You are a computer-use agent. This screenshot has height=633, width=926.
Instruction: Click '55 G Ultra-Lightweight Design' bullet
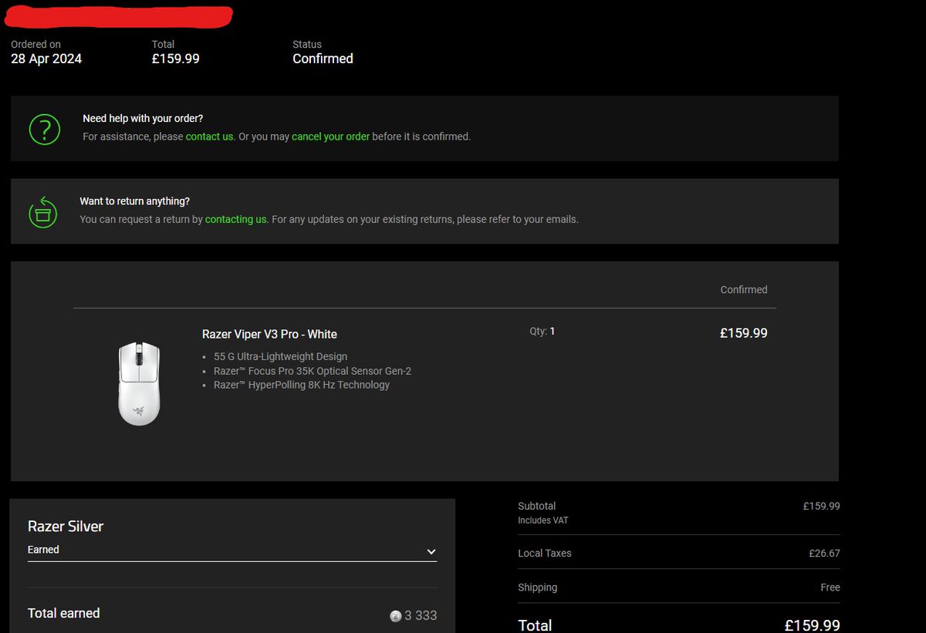pyautogui.click(x=280, y=357)
